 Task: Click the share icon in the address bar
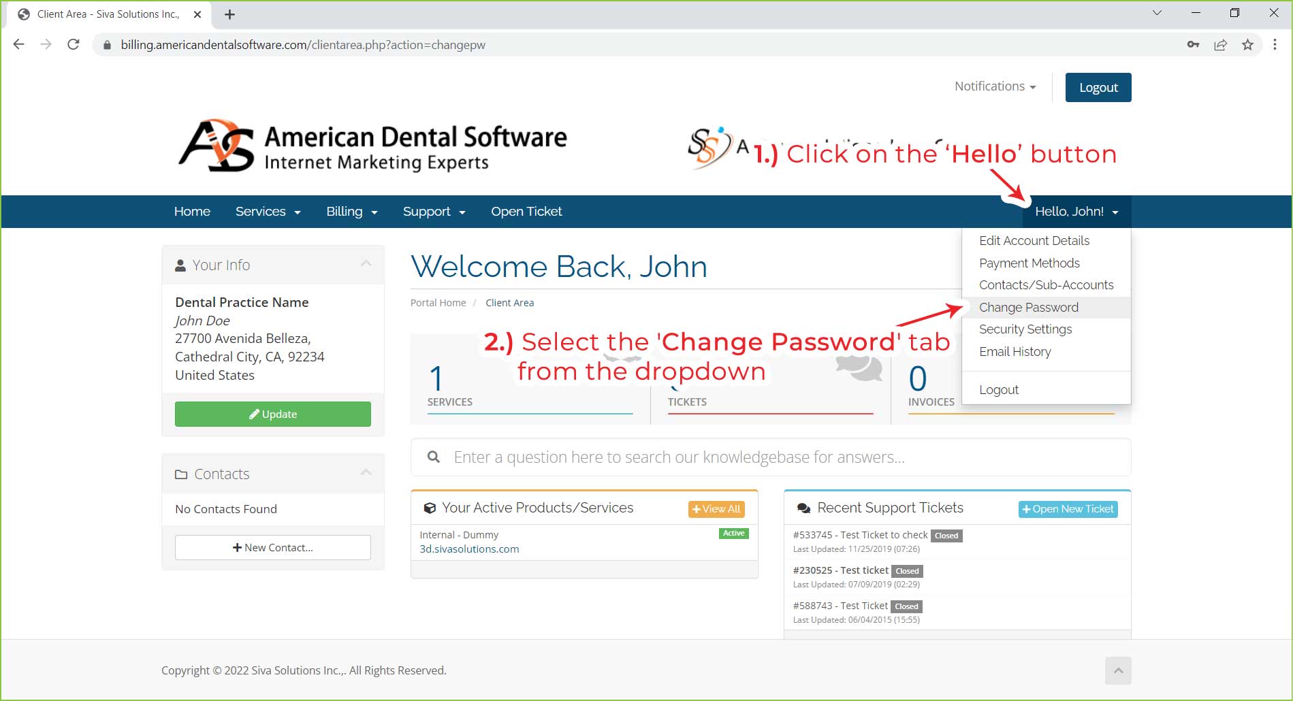click(x=1221, y=44)
